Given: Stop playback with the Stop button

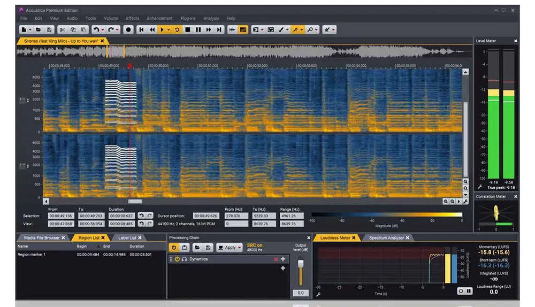Looking at the screenshot, I should pyautogui.click(x=187, y=30).
